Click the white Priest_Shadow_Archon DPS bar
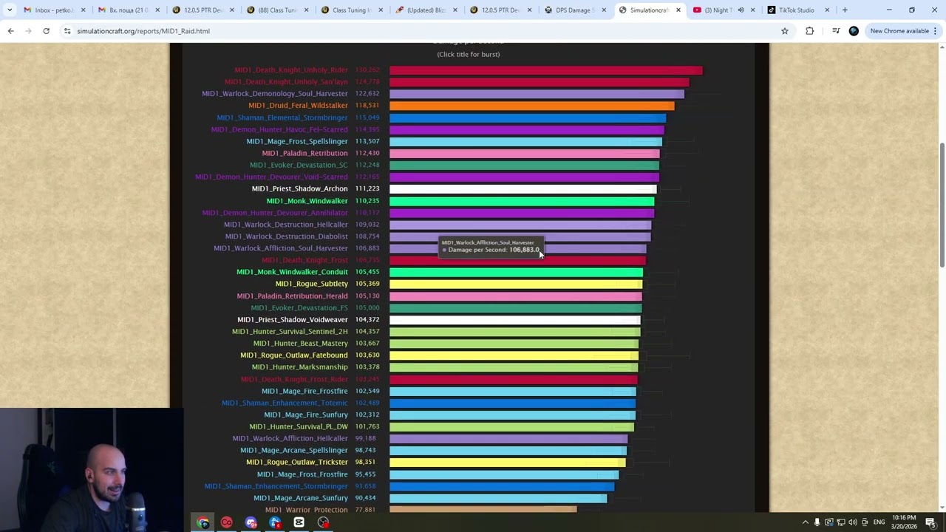The image size is (946, 532). [x=523, y=189]
